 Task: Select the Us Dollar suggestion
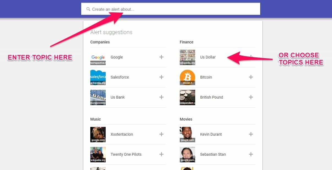(208, 57)
